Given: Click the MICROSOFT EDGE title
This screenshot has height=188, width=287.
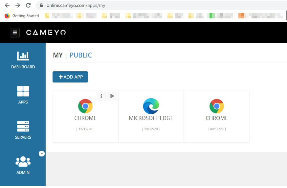Looking at the screenshot, I should click(x=151, y=118).
